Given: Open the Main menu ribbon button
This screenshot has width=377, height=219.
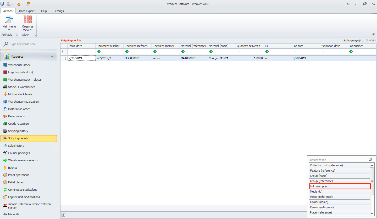Looking at the screenshot, I should 9,23.
